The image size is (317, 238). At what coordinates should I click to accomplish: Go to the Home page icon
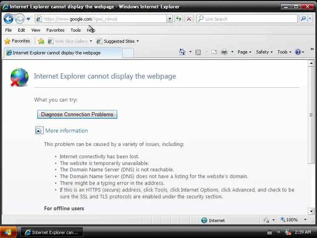(x=182, y=52)
